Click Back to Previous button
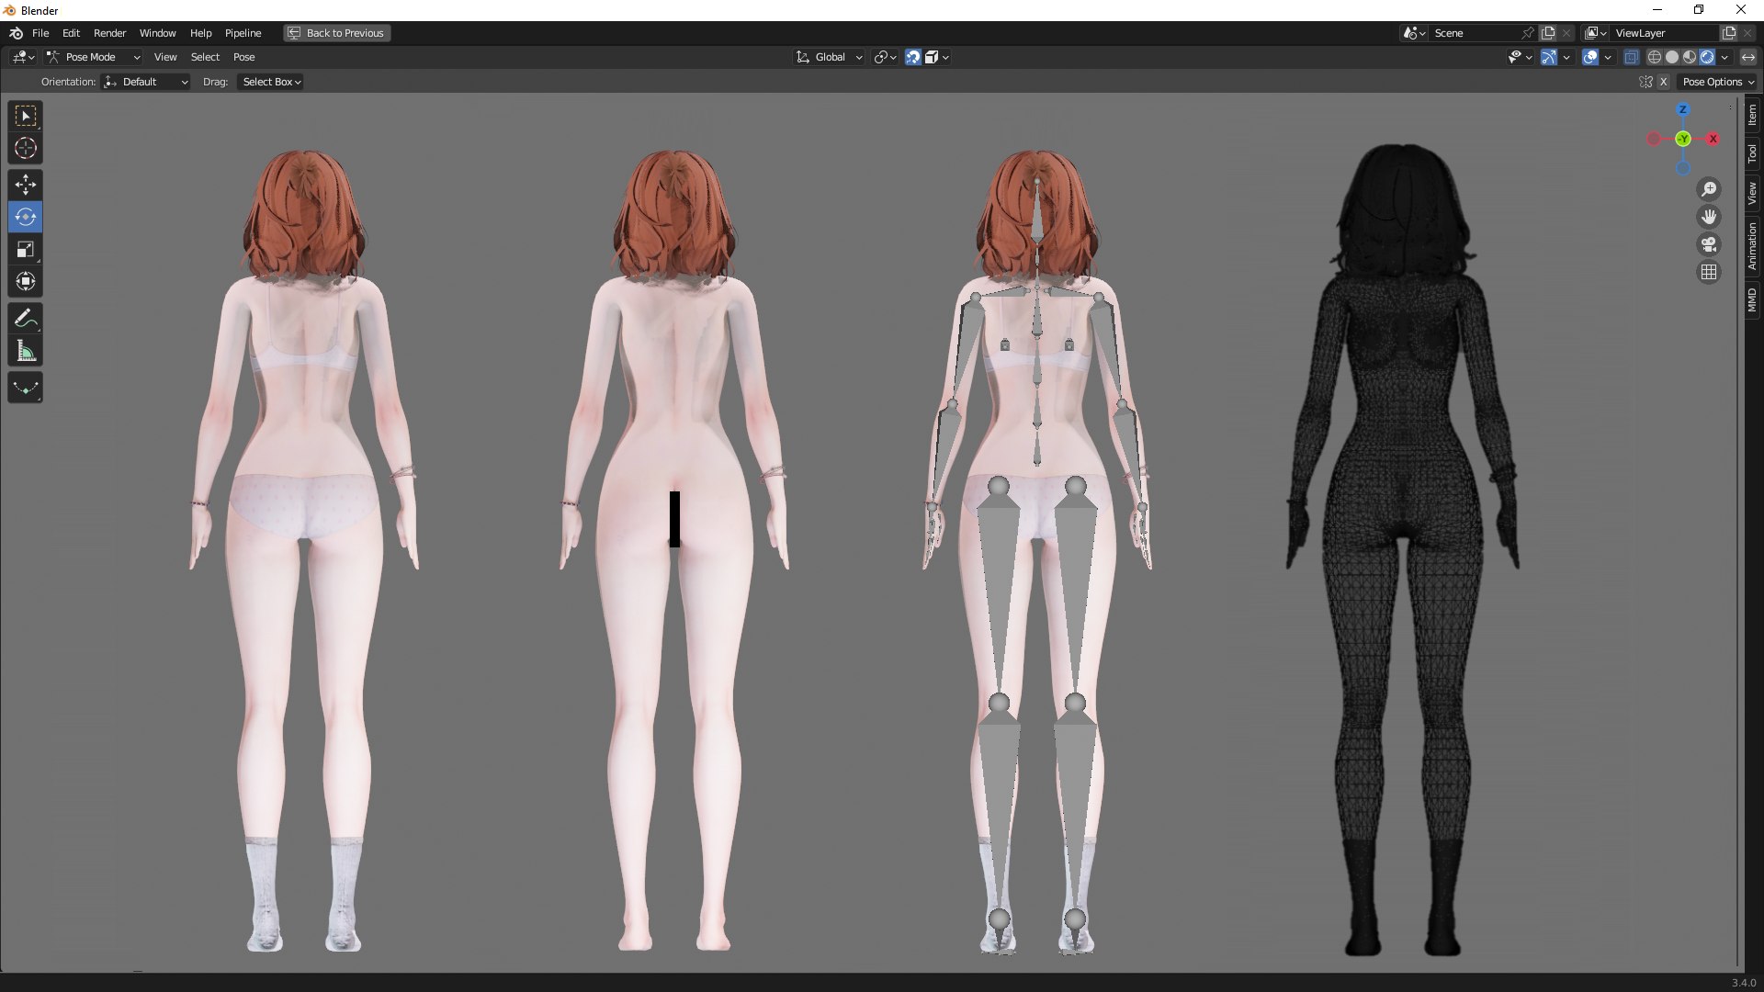This screenshot has width=1764, height=992. click(336, 33)
